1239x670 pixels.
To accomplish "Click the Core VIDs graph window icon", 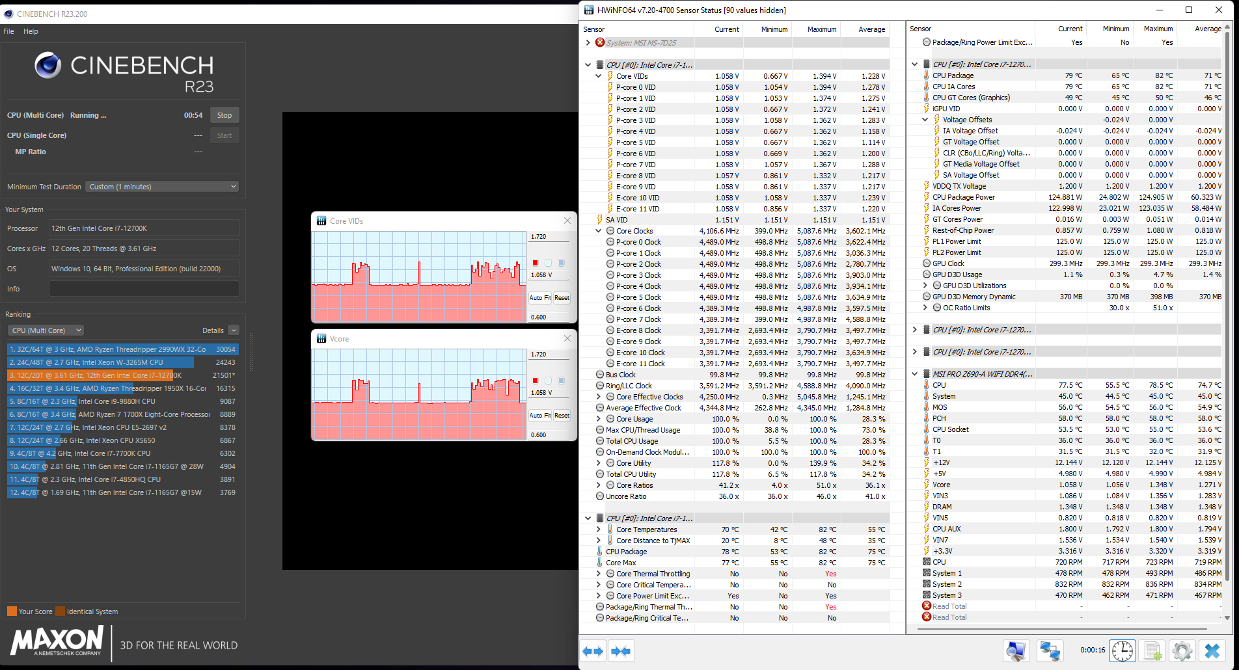I will click(321, 221).
